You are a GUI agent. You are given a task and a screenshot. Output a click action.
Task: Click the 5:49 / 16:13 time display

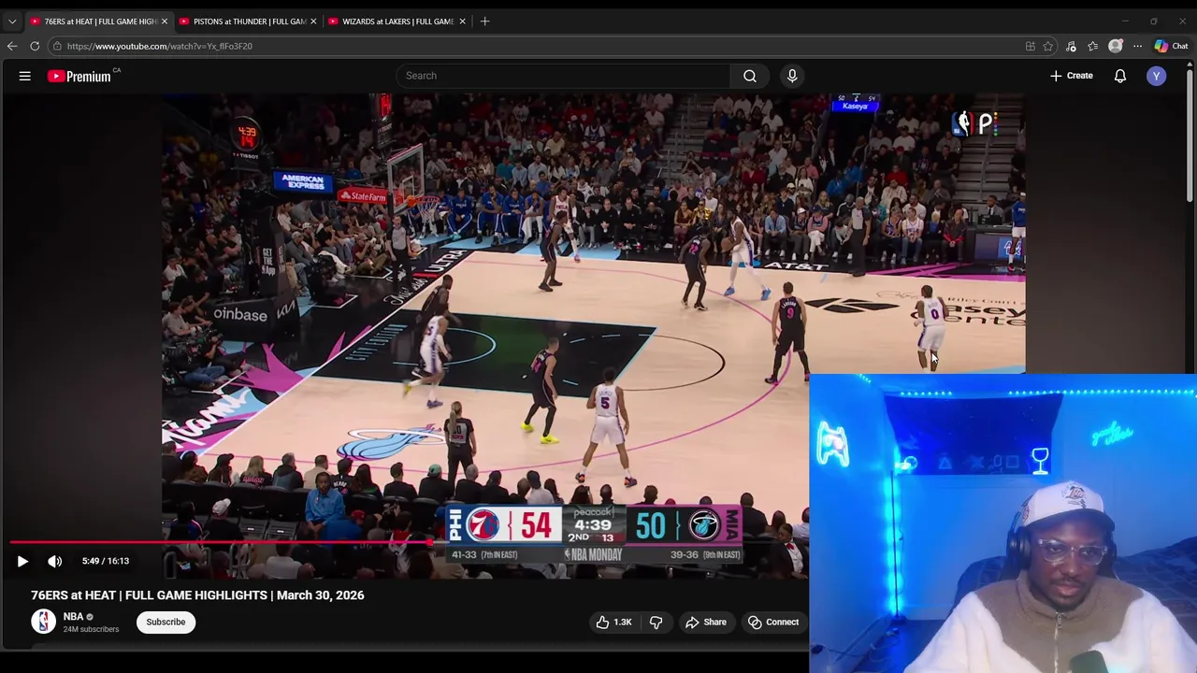click(106, 561)
